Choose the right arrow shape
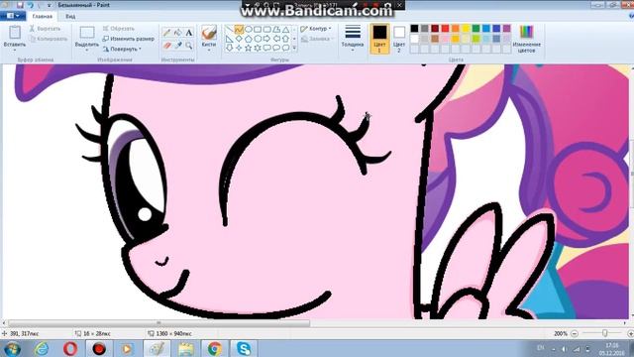 [x=266, y=39]
